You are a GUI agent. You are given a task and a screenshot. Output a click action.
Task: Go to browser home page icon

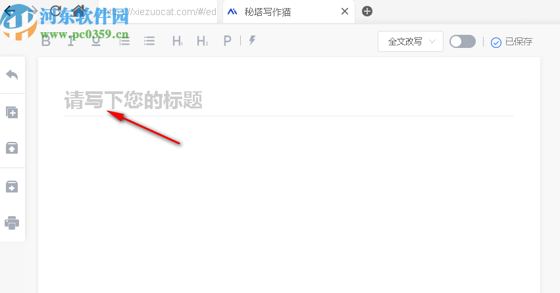[79, 11]
